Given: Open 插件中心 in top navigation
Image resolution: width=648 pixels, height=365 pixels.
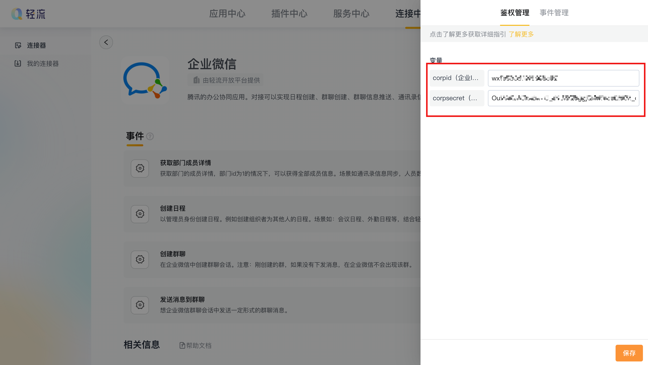Looking at the screenshot, I should click(290, 14).
